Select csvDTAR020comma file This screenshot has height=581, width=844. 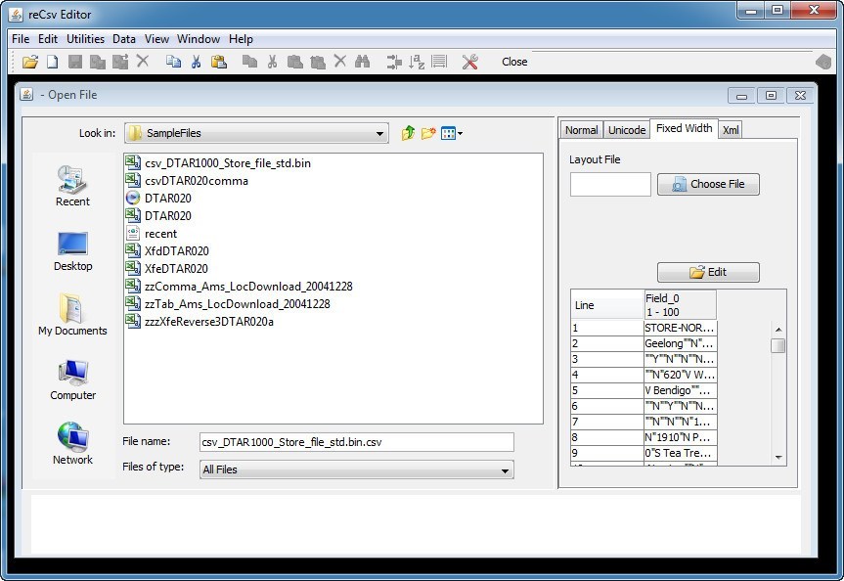[x=187, y=180]
